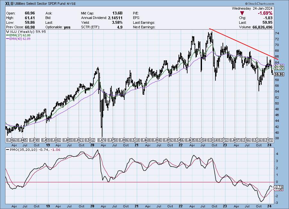Select the Prev Close value 60.98
289x209 pixels.
click(30, 27)
